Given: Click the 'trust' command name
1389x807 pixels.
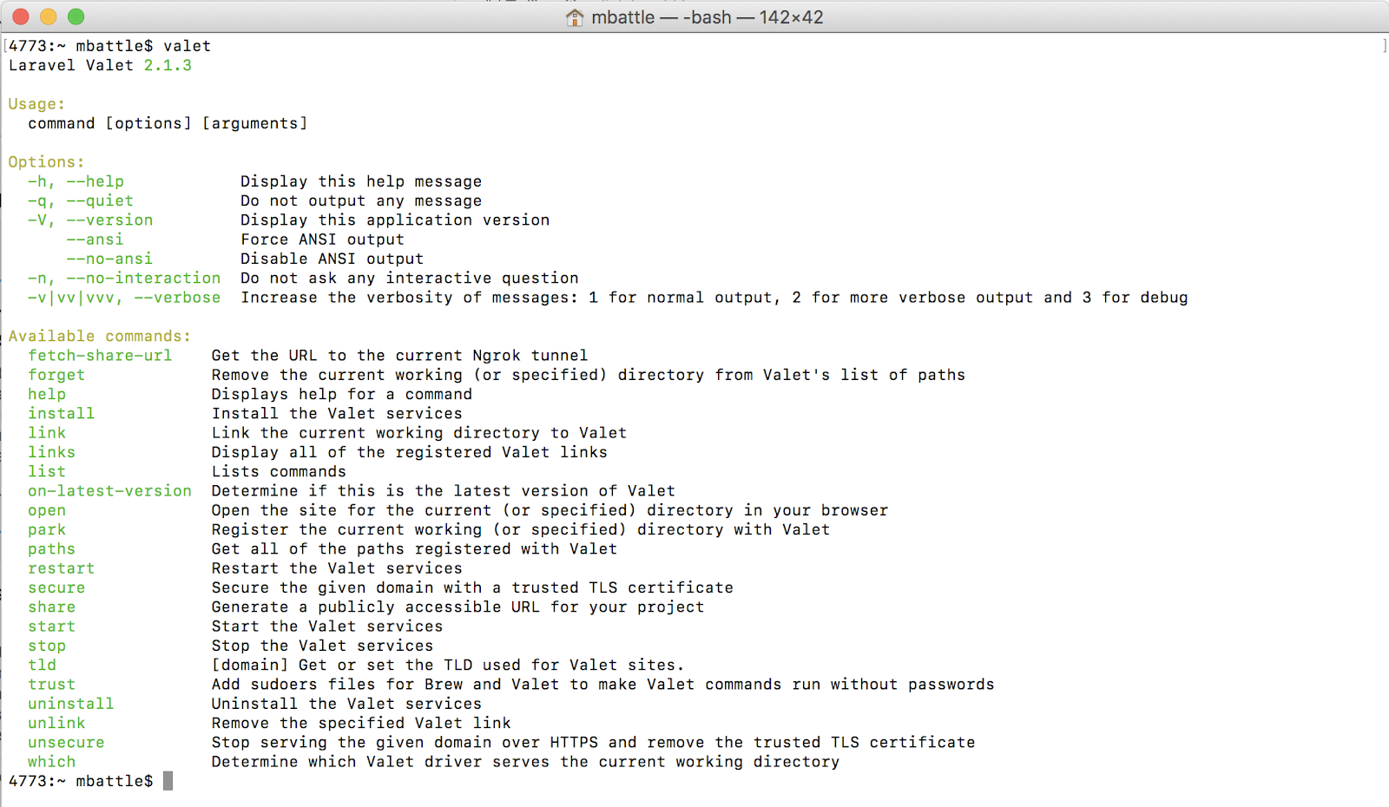Looking at the screenshot, I should 51,685.
